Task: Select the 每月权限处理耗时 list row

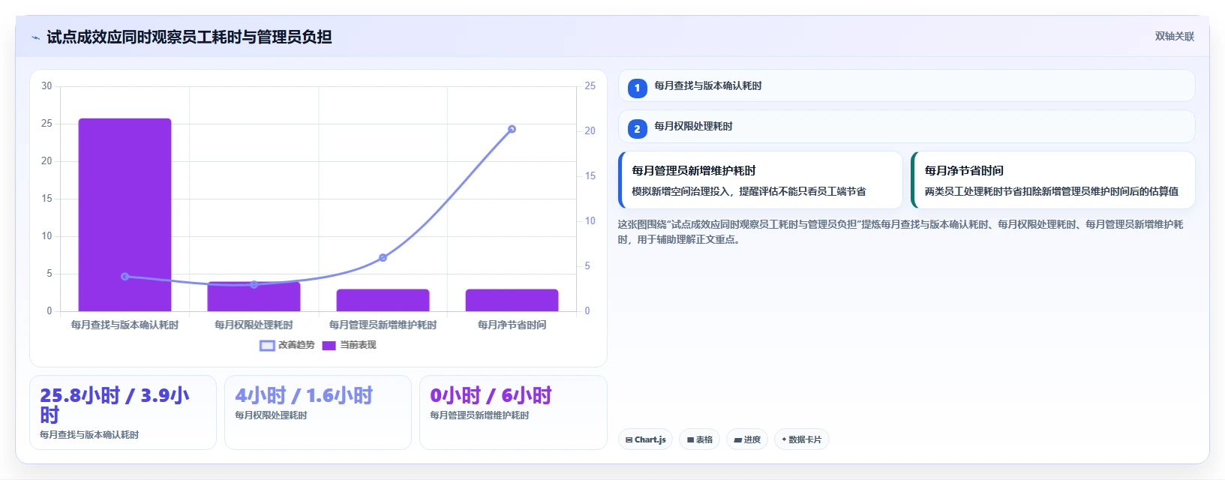Action: tap(906, 126)
